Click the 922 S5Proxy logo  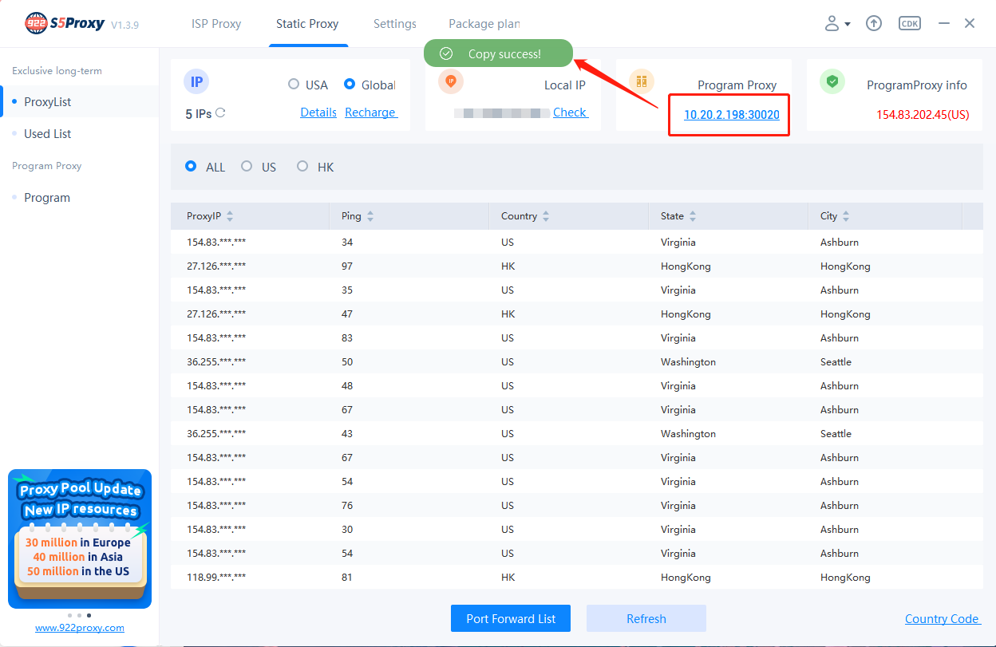65,23
